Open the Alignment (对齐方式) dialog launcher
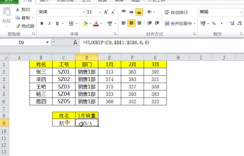The image size is (244, 156). click(x=194, y=34)
